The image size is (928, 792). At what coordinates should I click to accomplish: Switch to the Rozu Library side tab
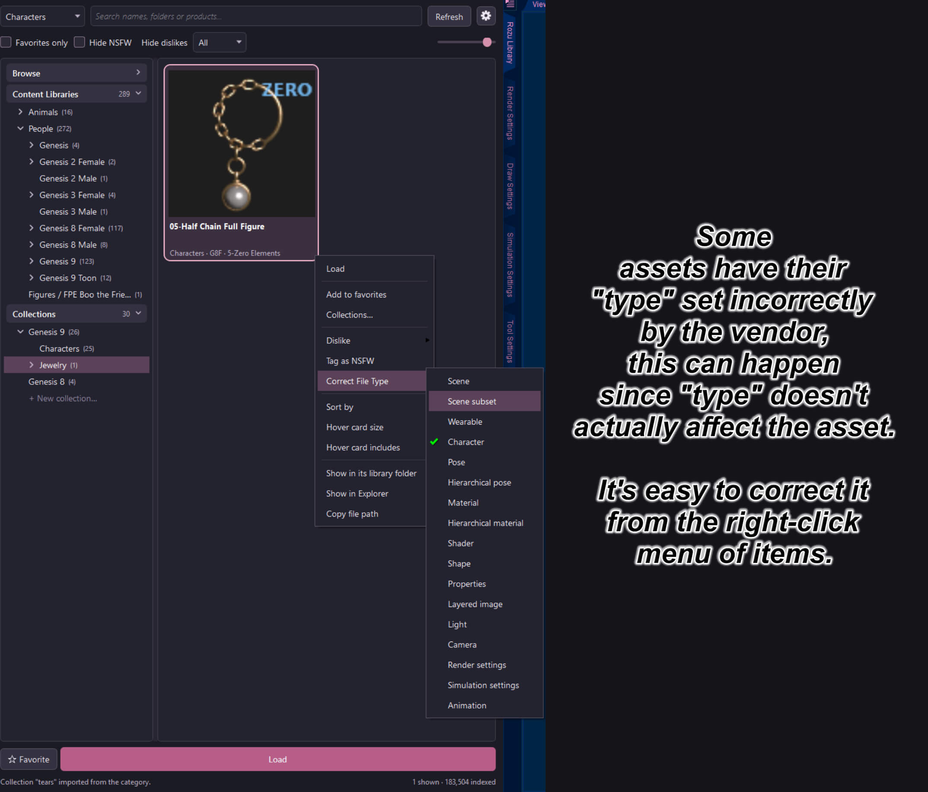point(510,42)
